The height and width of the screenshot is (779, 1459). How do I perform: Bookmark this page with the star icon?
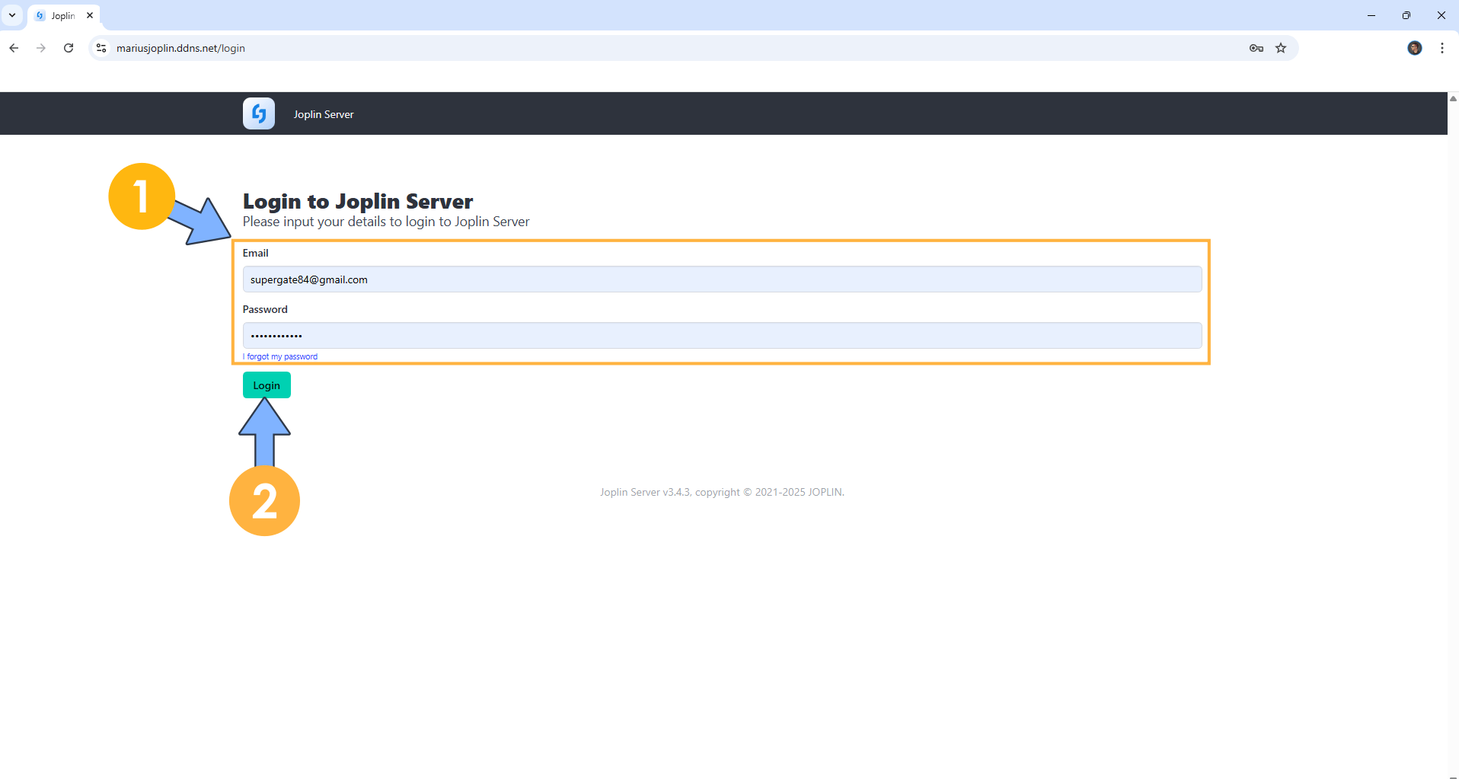(1281, 48)
